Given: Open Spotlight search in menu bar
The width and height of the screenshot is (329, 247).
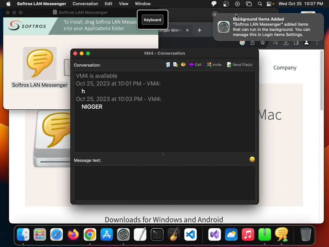Looking at the screenshot, I should 260,4.
